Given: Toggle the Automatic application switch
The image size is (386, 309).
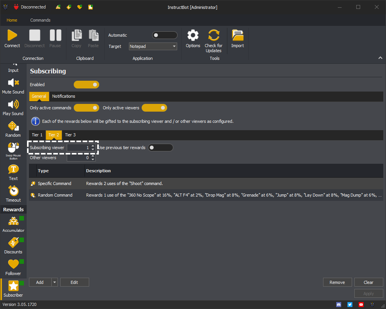Looking at the screenshot, I should [165, 35].
